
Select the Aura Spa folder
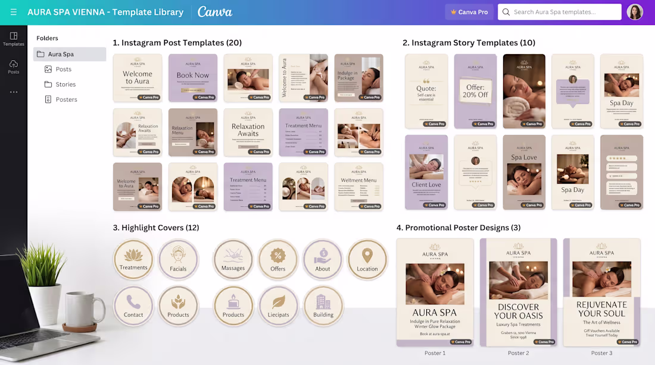pyautogui.click(x=69, y=54)
